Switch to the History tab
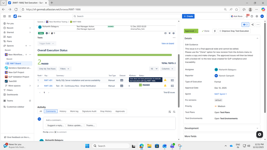 pos(63,111)
